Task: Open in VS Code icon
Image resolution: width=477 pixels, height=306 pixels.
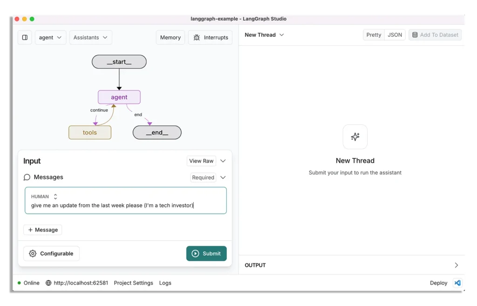Action: [457, 283]
